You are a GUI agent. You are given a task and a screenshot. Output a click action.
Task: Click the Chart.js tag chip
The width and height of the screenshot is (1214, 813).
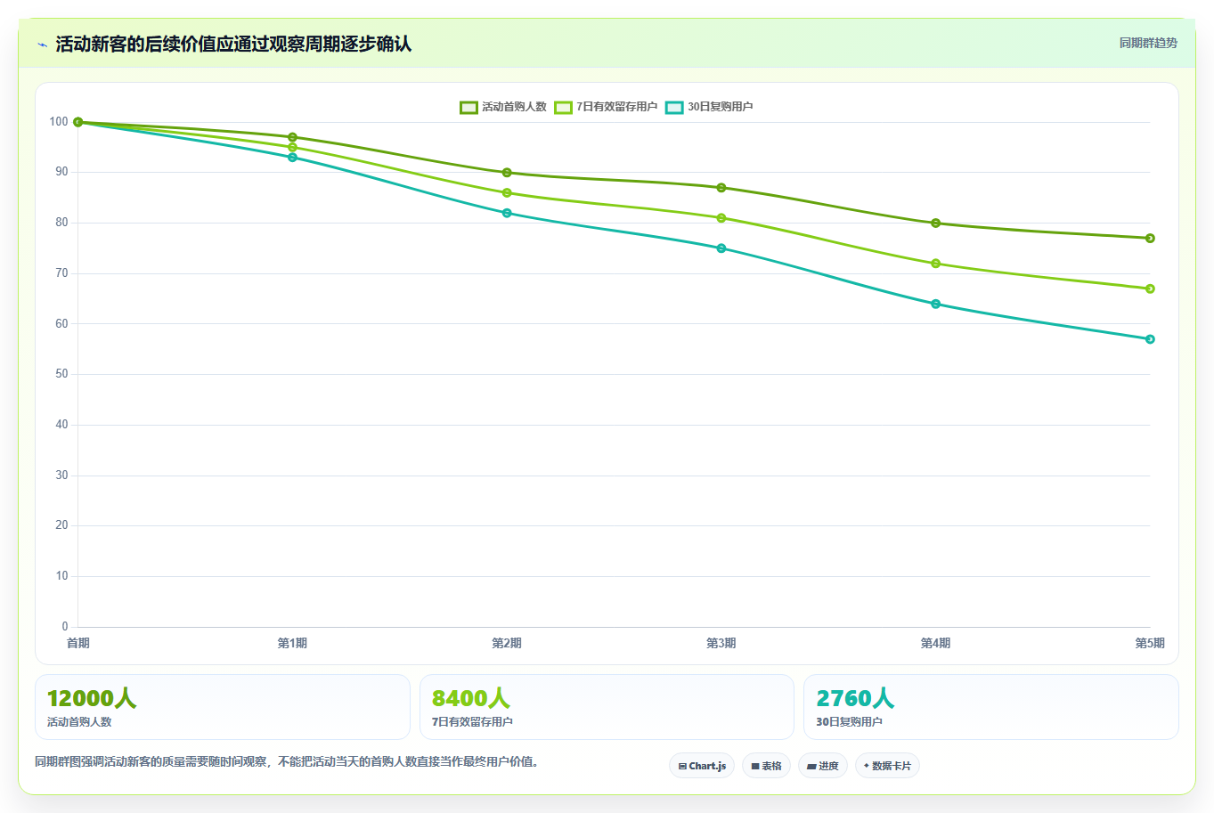[x=702, y=766]
